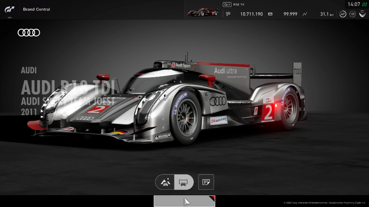
Task: Select the current car thumbnail in header
Action: (202, 12)
